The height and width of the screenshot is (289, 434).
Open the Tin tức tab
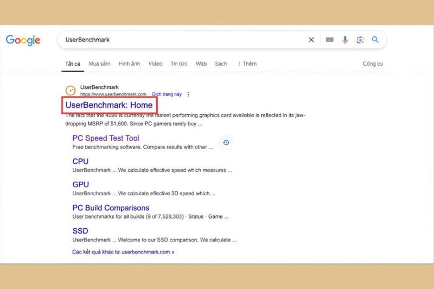pyautogui.click(x=179, y=64)
